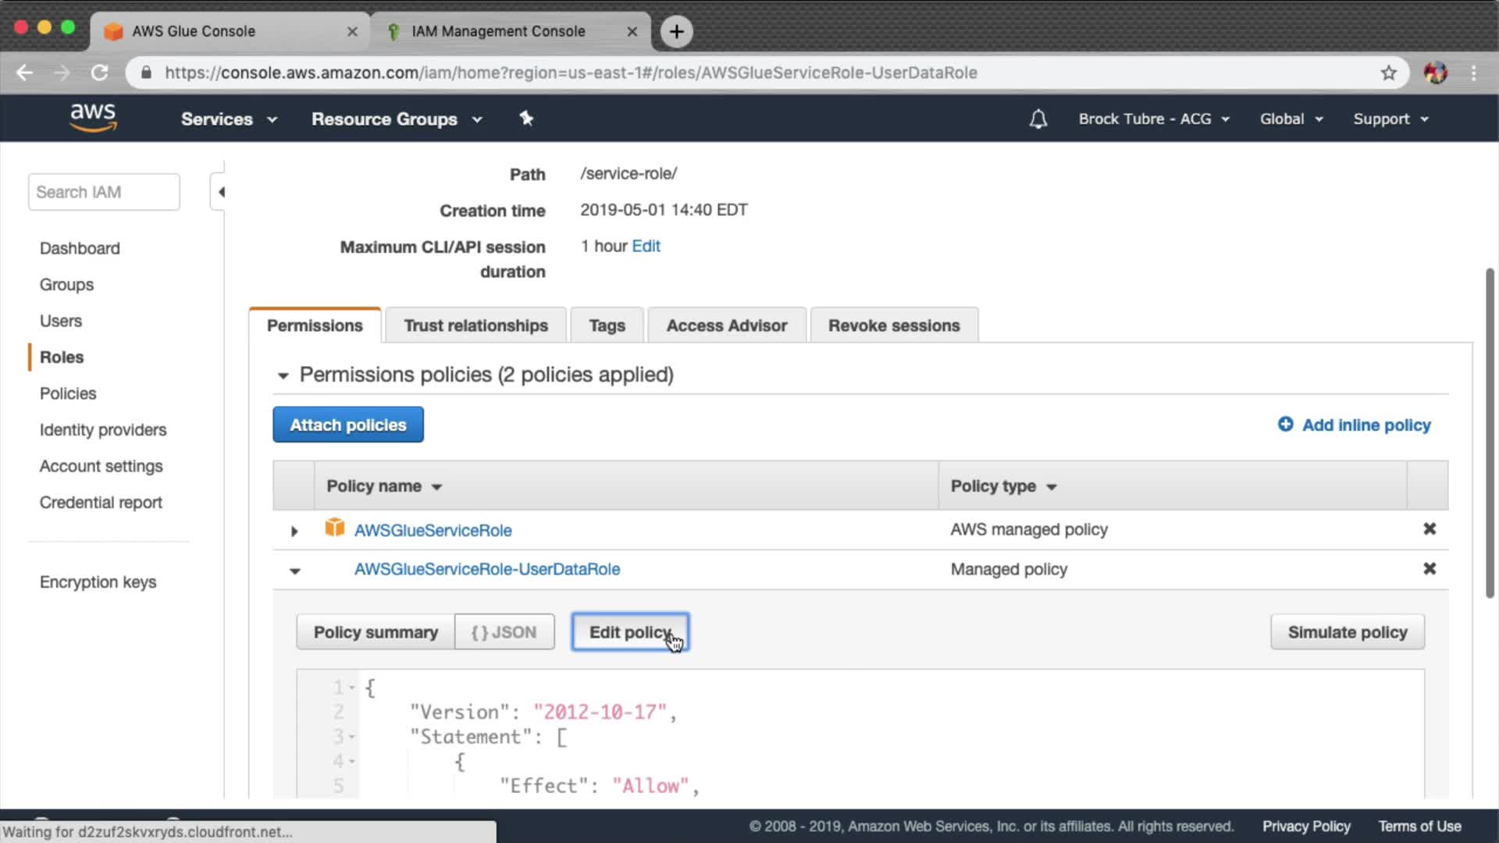This screenshot has width=1499, height=843.
Task: Open the Trust relationships tab
Action: [475, 325]
